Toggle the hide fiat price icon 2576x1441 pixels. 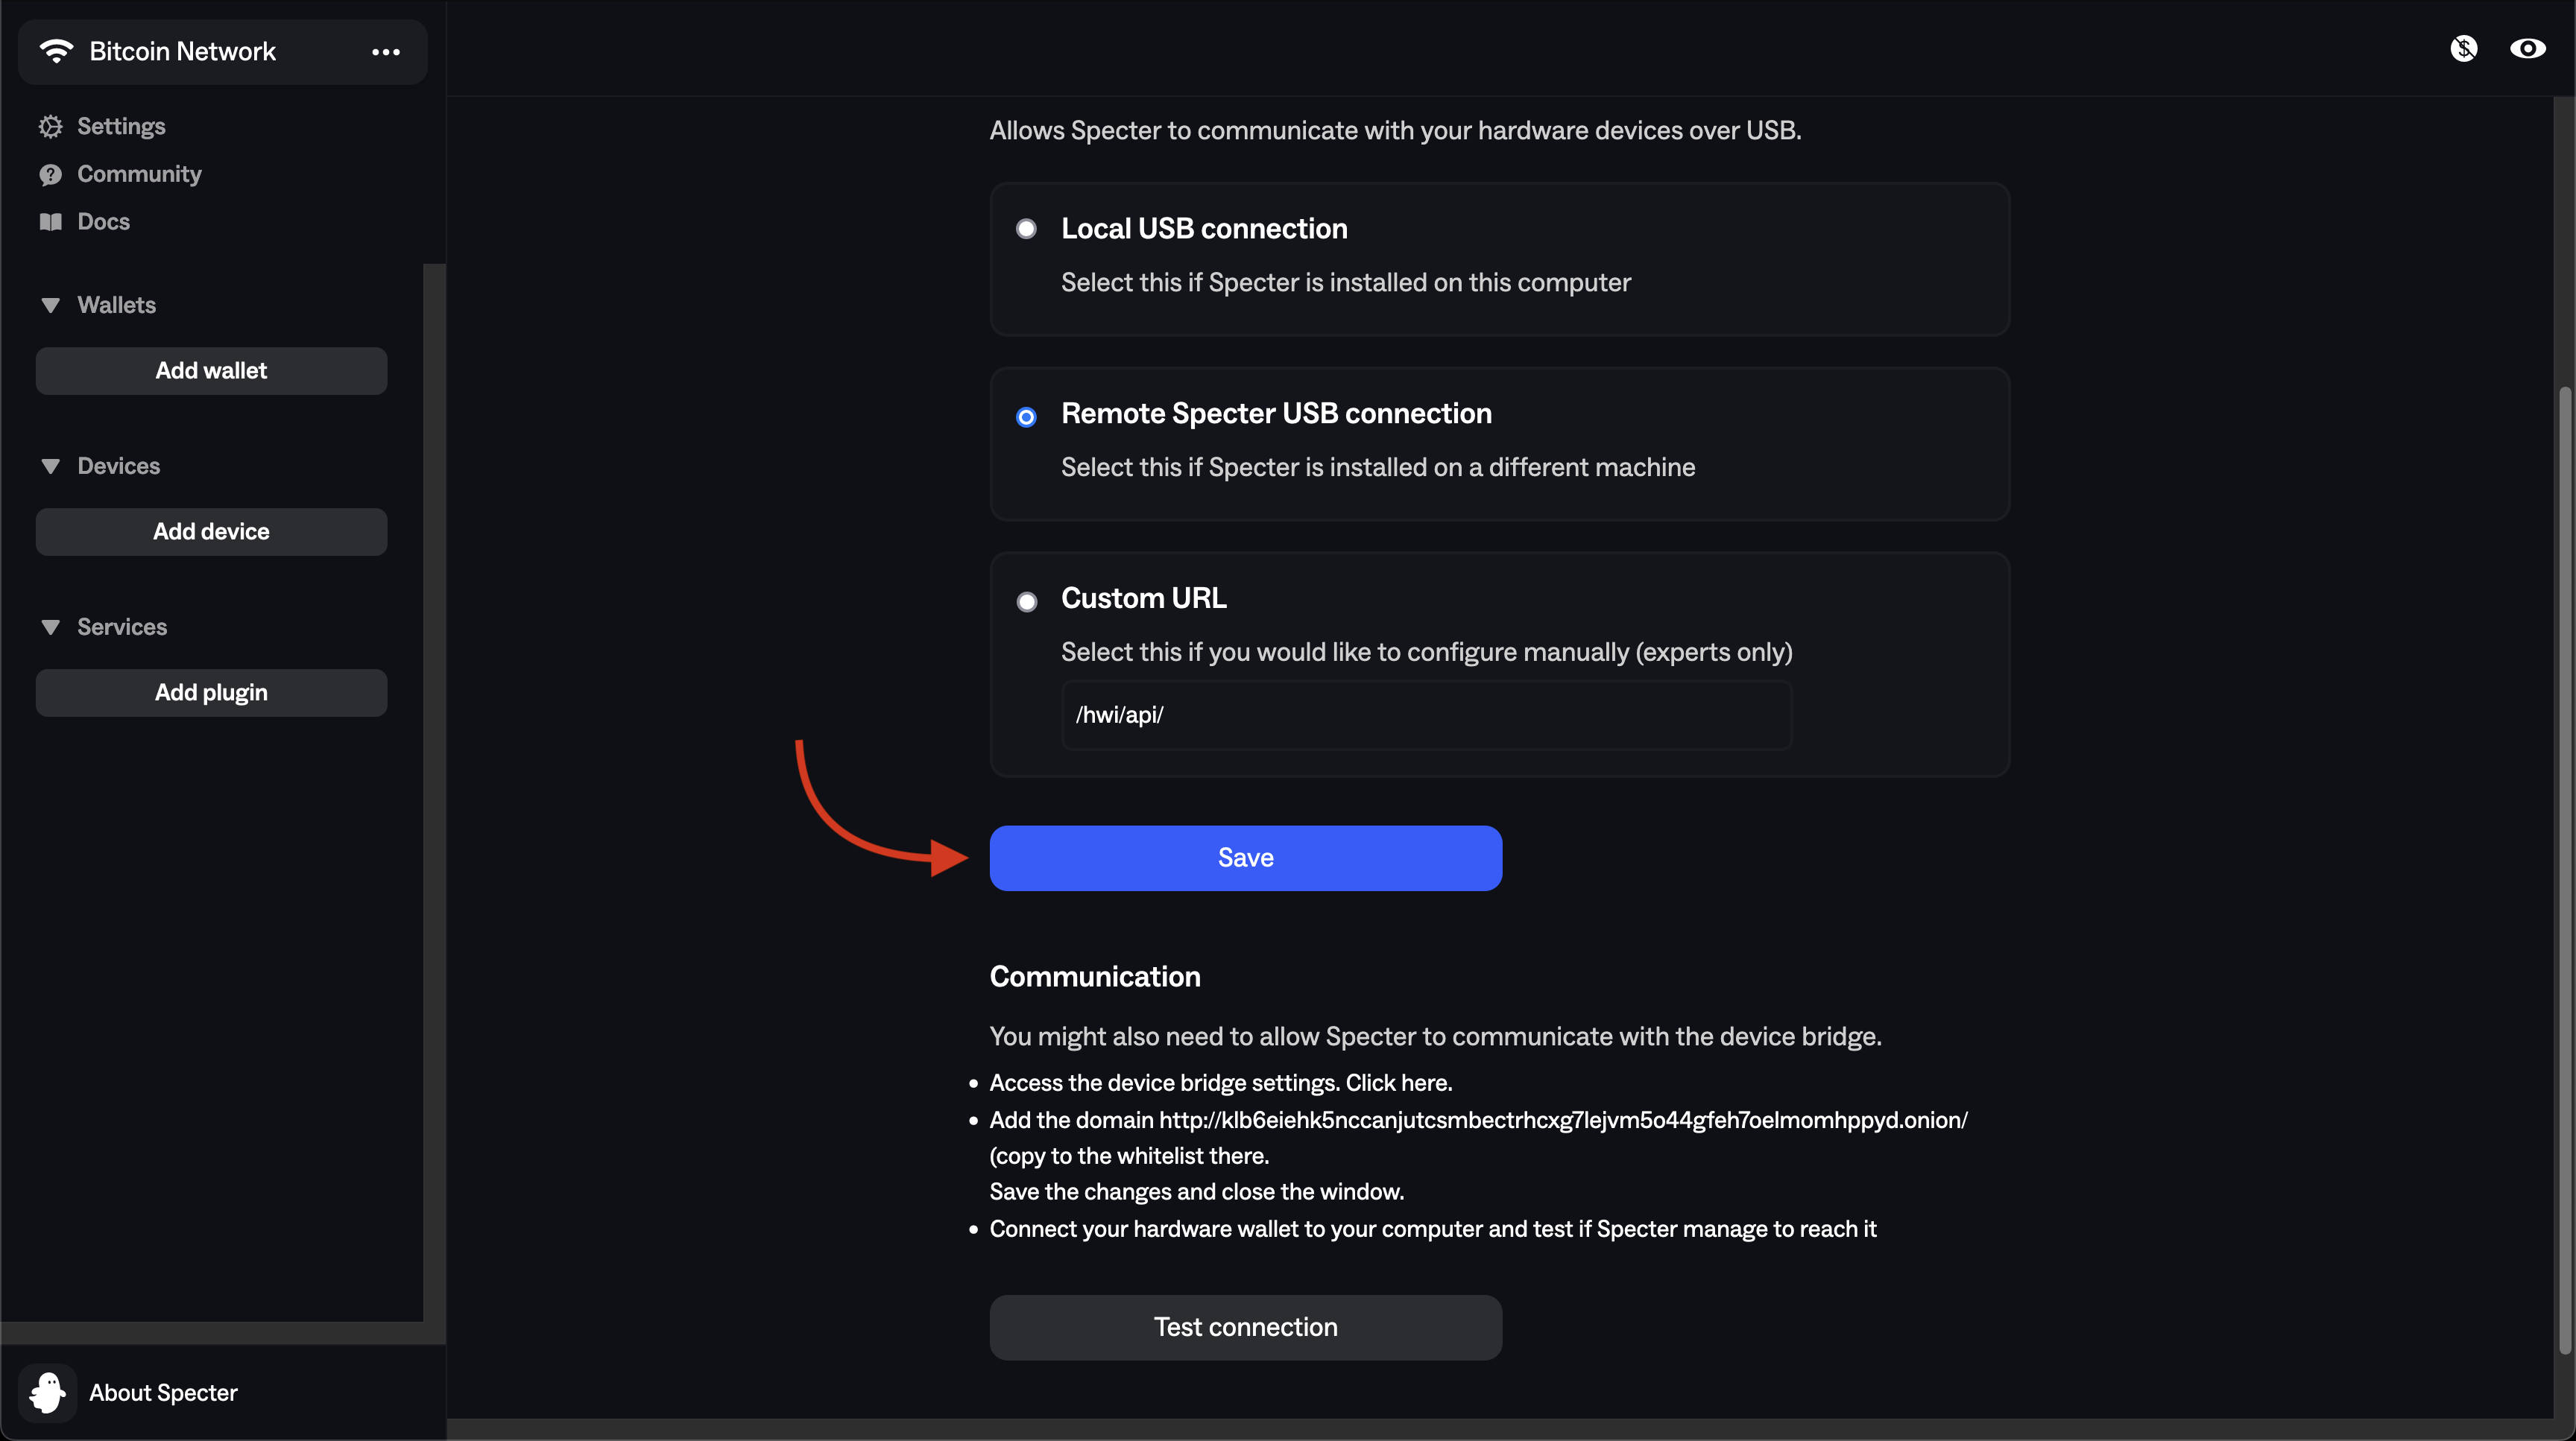coord(2463,48)
